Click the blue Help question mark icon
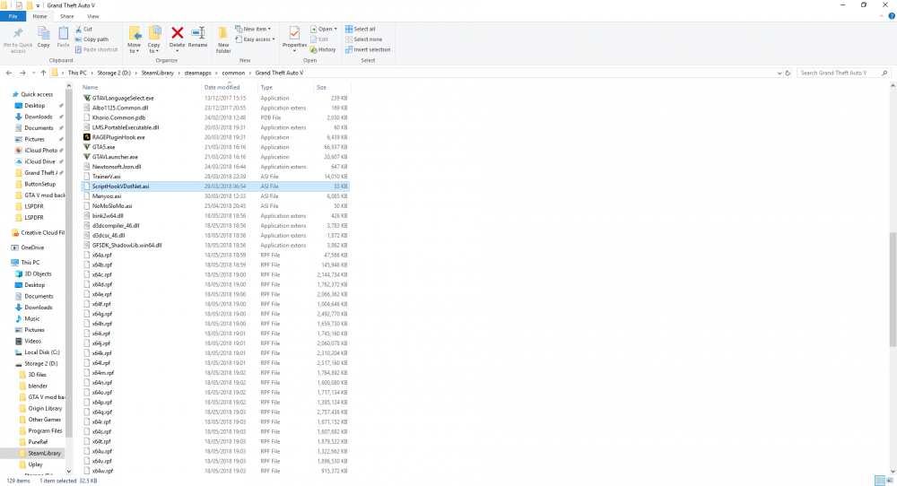 pyautogui.click(x=891, y=16)
